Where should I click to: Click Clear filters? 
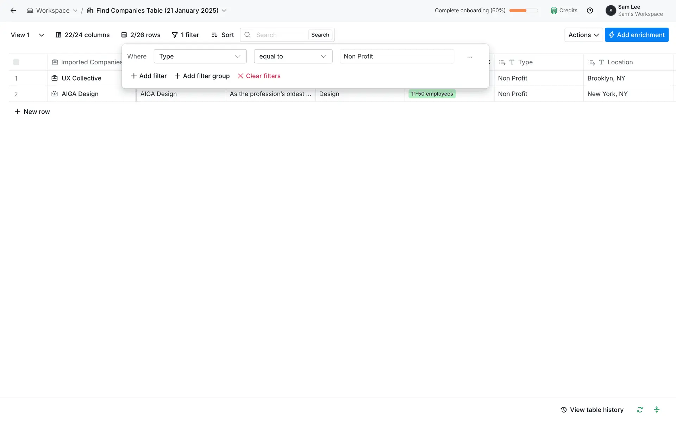click(x=259, y=76)
